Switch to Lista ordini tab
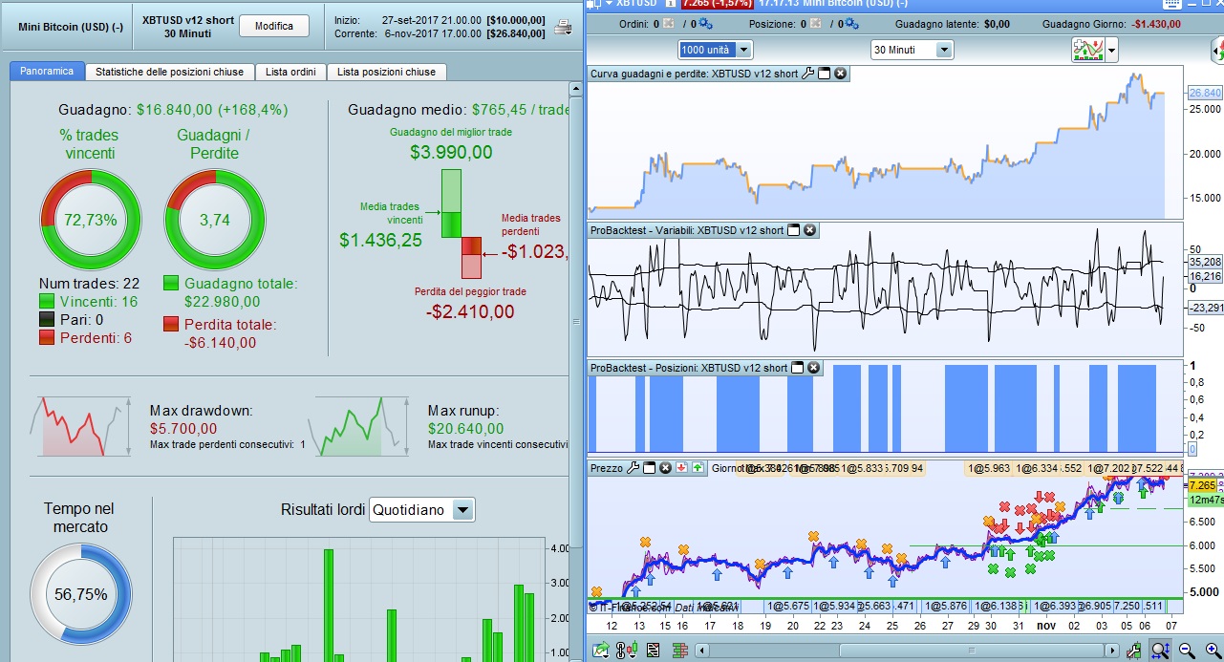Image resolution: width=1224 pixels, height=662 pixels. 290,72
